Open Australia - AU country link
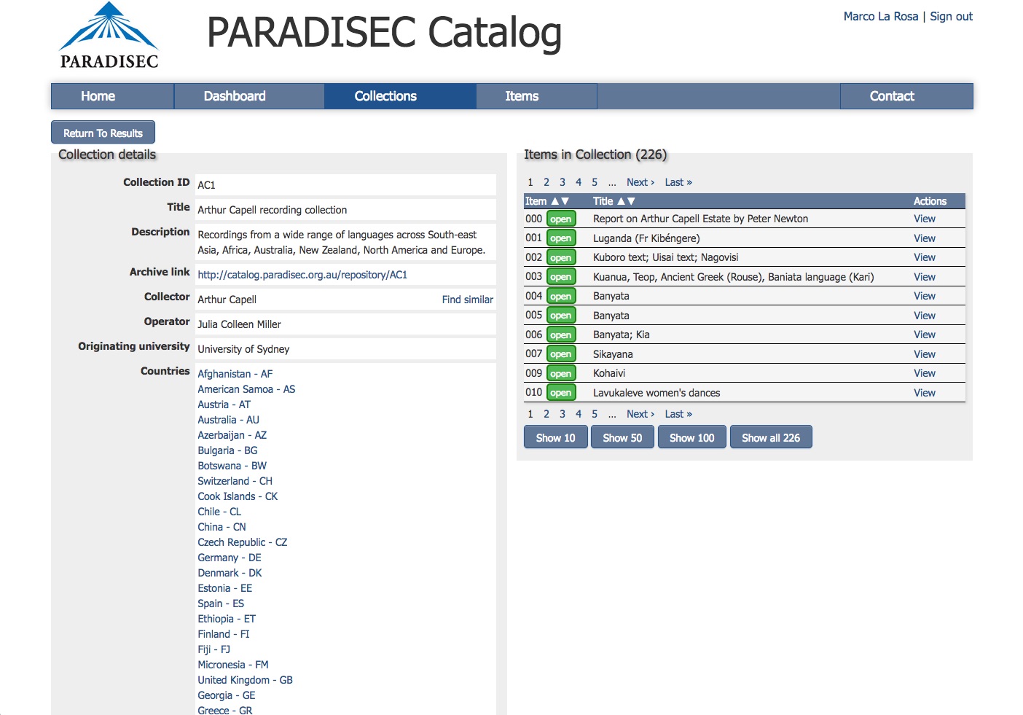The image size is (1023, 715). coord(228,420)
